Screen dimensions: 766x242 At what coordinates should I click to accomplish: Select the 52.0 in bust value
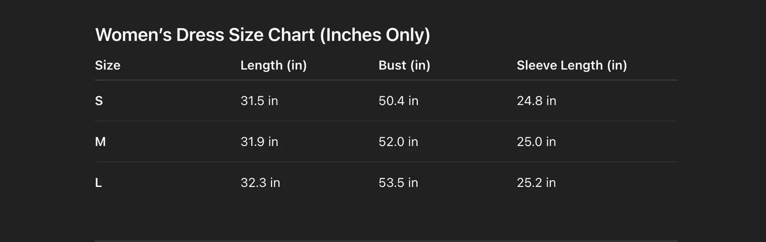point(399,141)
